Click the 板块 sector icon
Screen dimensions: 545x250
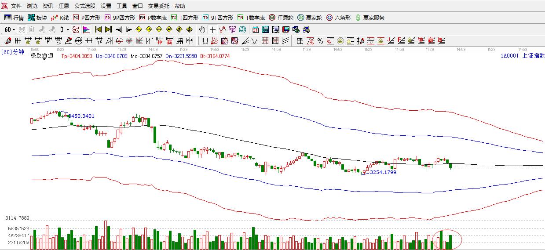37,18
